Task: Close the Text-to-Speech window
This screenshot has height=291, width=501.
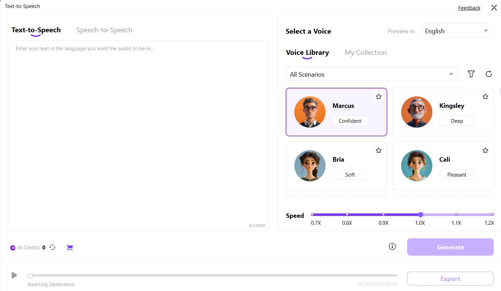Action: click(494, 8)
